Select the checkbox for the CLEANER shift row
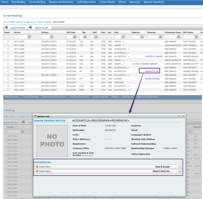Viewport: 203px width, 199px height. click(x=8, y=79)
